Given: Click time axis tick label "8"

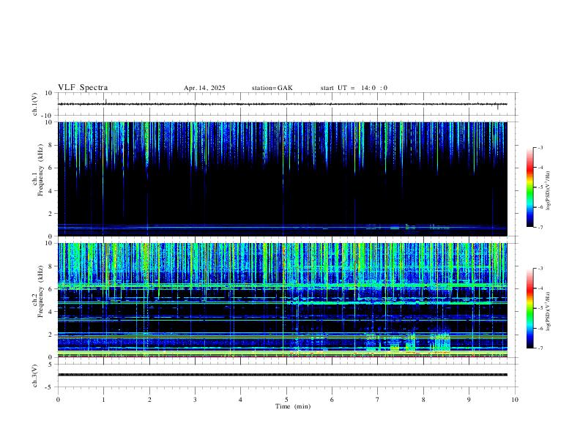Looking at the screenshot, I should click(423, 400).
